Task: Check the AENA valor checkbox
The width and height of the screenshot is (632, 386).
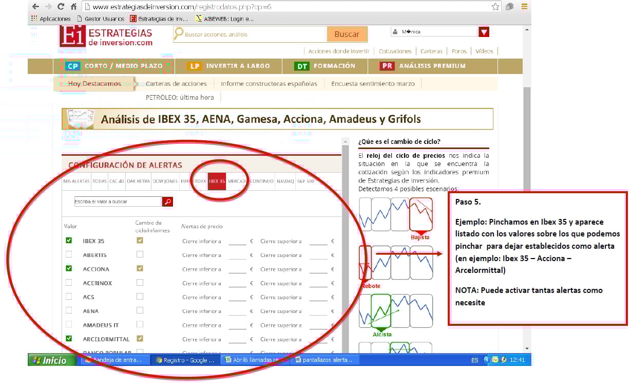Action: [69, 310]
